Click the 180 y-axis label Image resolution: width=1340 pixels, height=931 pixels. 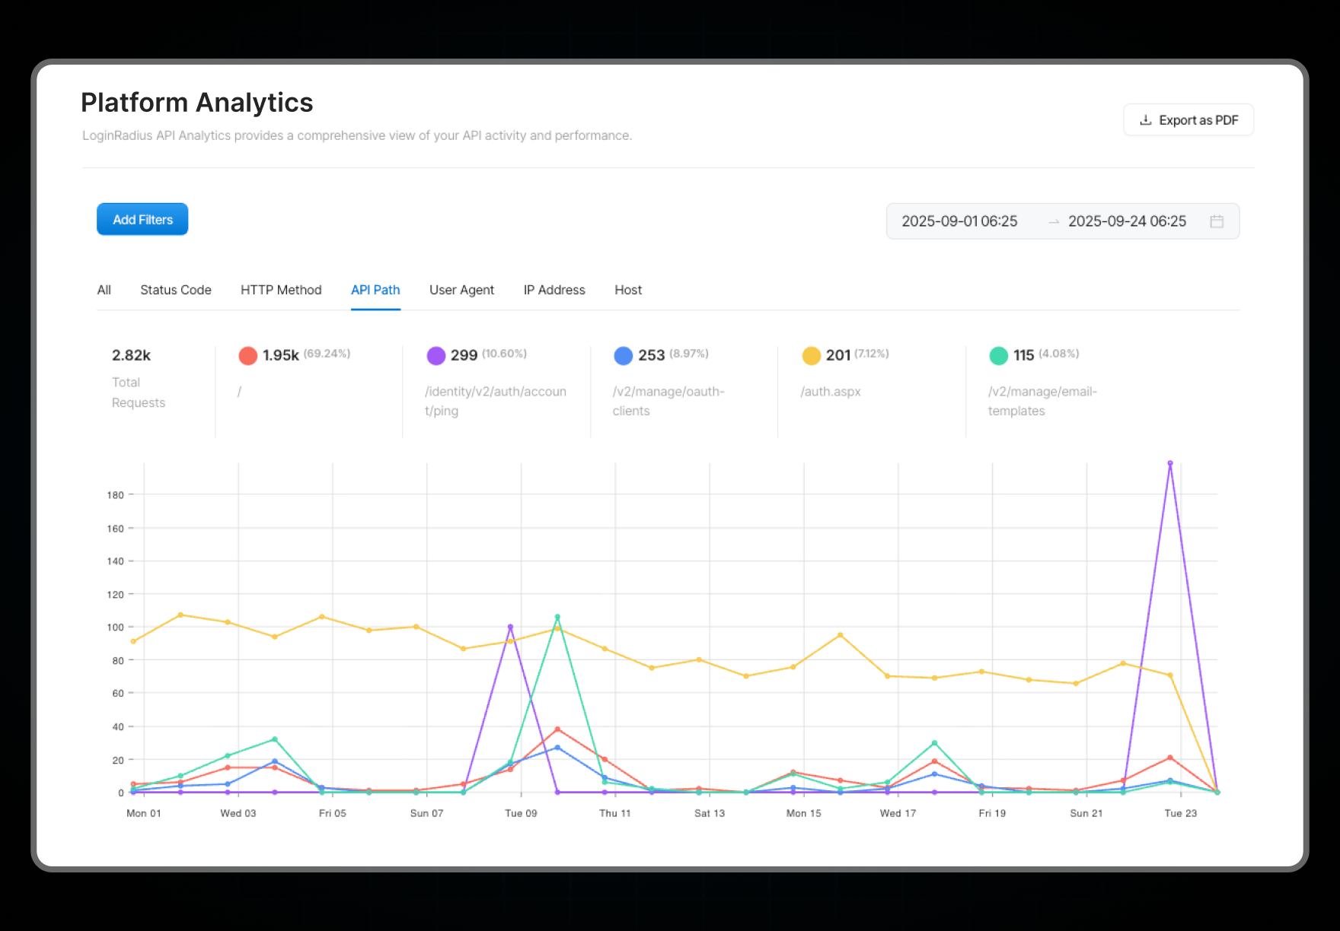pyautogui.click(x=115, y=495)
